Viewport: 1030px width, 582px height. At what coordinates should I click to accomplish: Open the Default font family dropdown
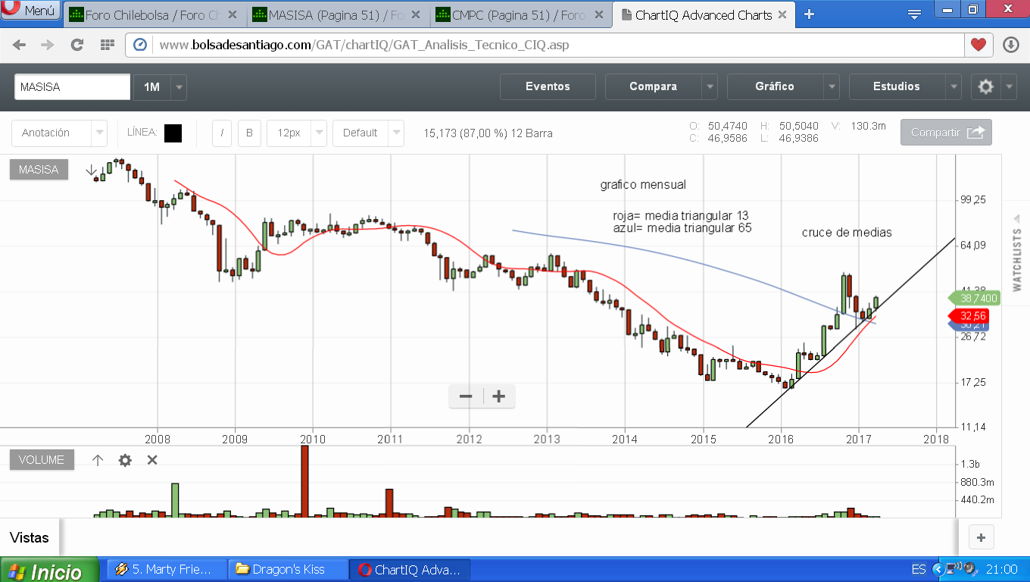point(368,133)
